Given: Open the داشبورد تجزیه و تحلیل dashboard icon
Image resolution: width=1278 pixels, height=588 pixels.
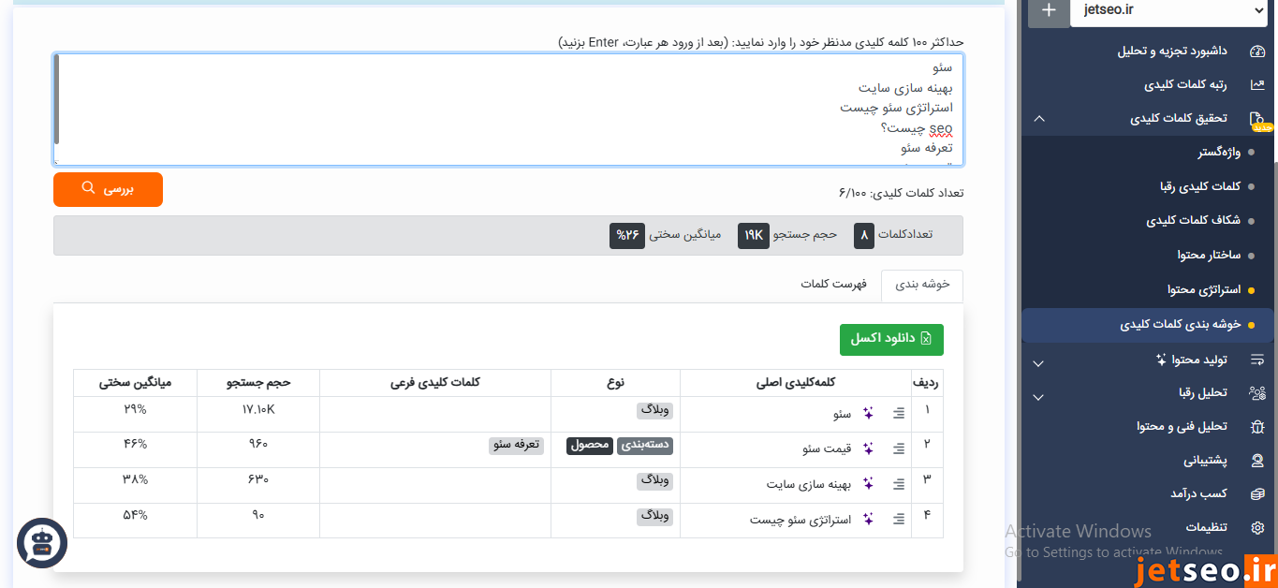Looking at the screenshot, I should point(1257,51).
